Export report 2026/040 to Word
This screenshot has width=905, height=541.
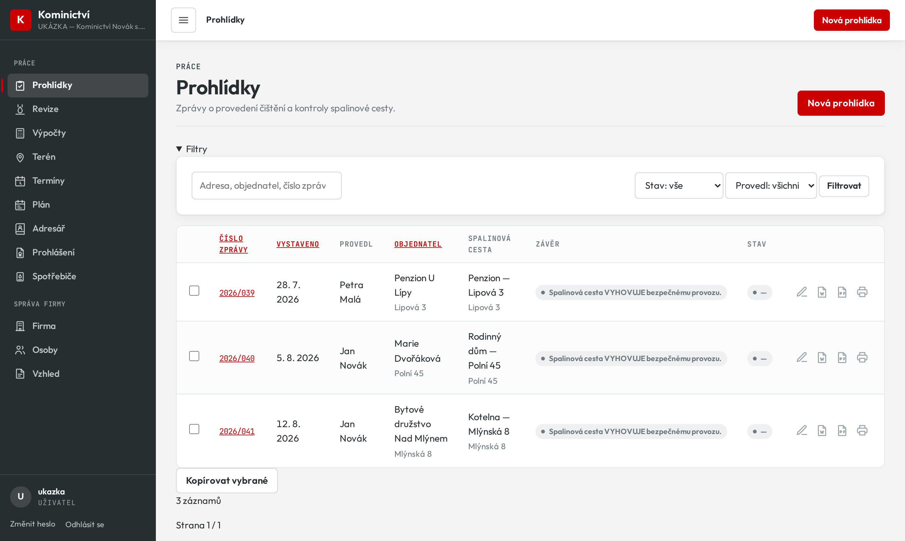click(x=822, y=358)
